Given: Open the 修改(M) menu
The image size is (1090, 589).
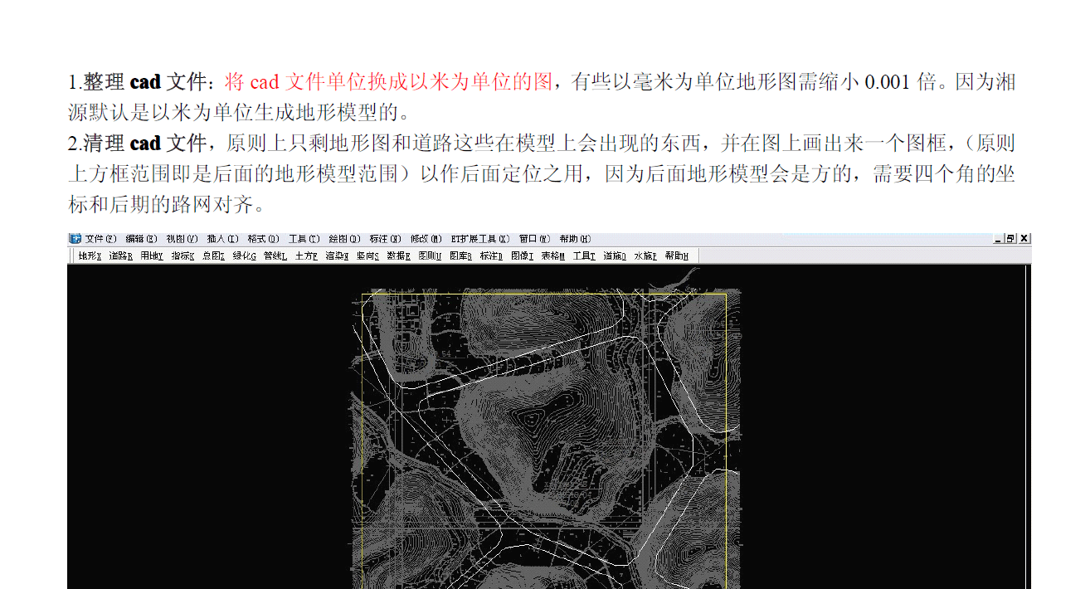Looking at the screenshot, I should click(x=426, y=239).
